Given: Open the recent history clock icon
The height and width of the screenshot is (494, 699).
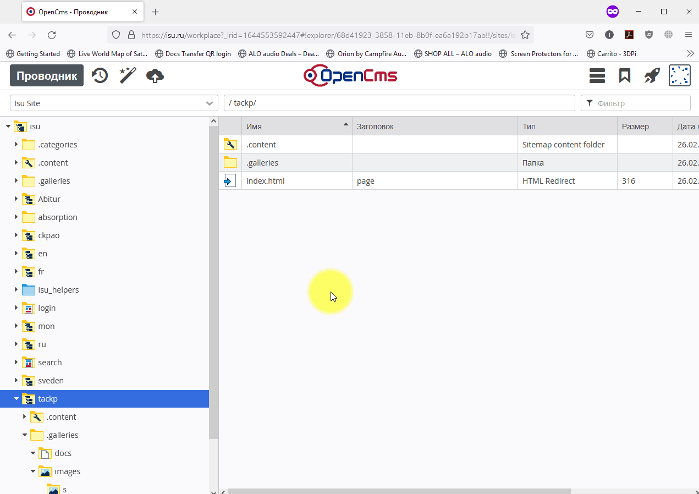Looking at the screenshot, I should [100, 75].
